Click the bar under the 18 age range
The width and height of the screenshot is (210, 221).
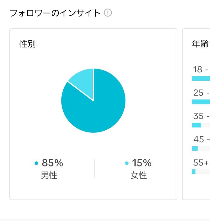(x=201, y=78)
